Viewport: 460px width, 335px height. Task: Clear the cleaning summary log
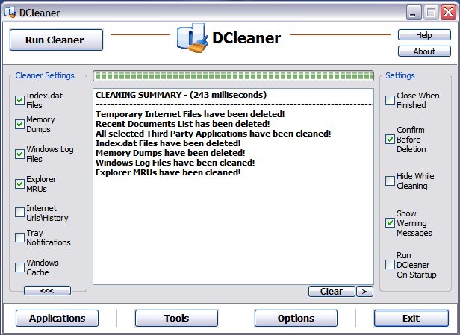pyautogui.click(x=332, y=292)
